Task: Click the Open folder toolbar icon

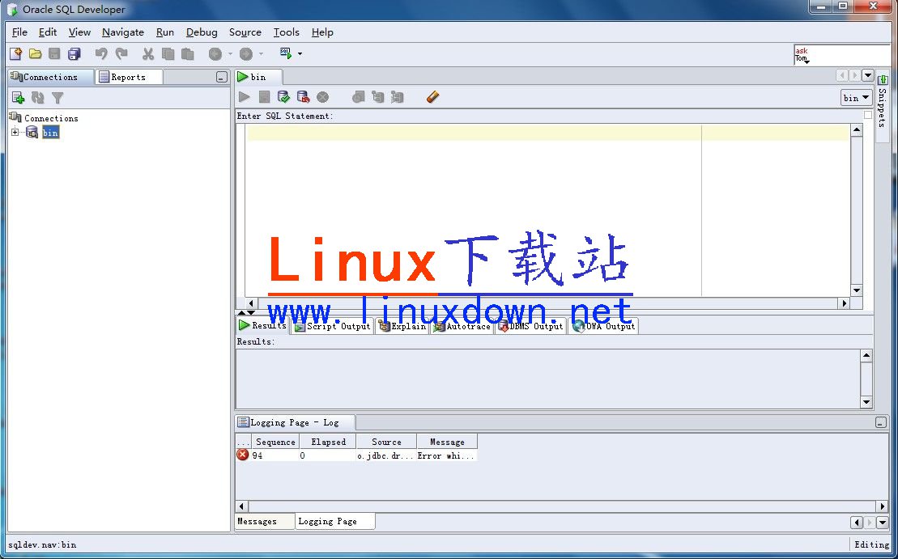Action: tap(36, 53)
